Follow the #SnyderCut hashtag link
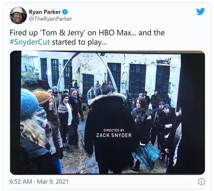This screenshot has height=191, width=214. pos(30,42)
